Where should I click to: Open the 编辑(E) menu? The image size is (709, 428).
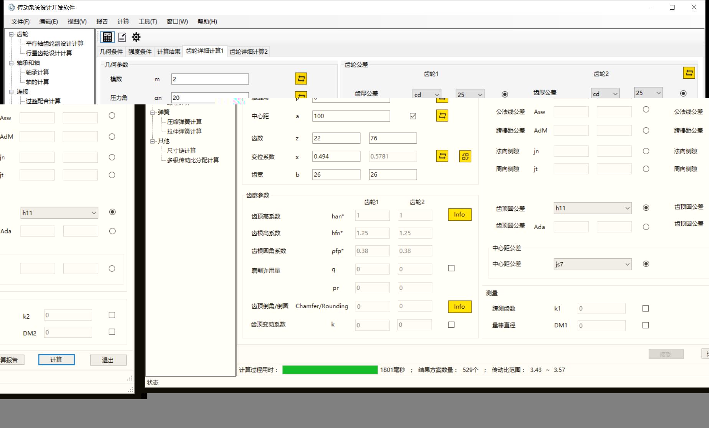coord(49,21)
